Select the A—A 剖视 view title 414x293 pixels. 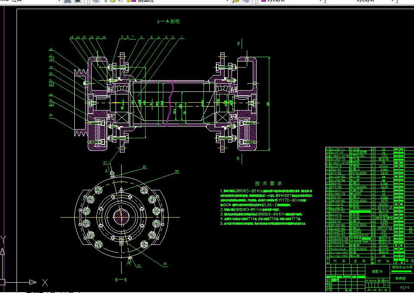coord(168,21)
